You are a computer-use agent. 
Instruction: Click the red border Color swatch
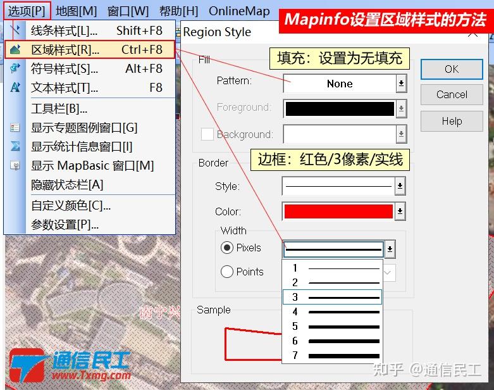(338, 211)
